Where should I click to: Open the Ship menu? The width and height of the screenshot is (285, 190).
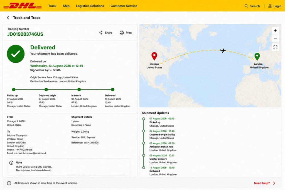click(66, 6)
